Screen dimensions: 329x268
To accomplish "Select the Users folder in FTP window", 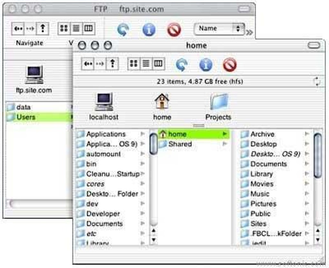I will click(39, 117).
